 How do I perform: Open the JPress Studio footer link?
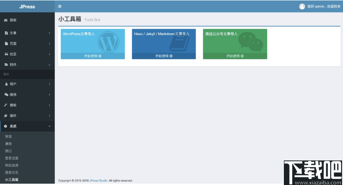pyautogui.click(x=99, y=181)
